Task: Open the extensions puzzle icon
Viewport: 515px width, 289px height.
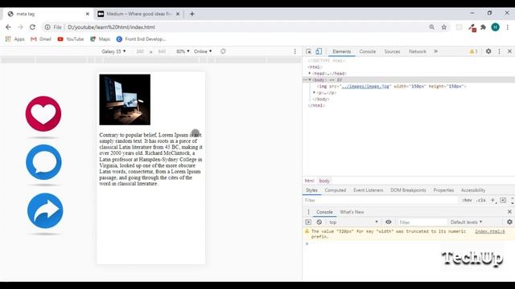Action: [x=483, y=27]
